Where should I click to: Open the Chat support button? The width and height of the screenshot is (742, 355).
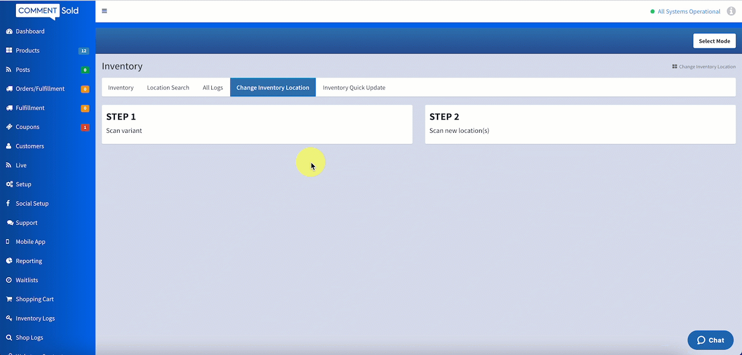point(710,340)
